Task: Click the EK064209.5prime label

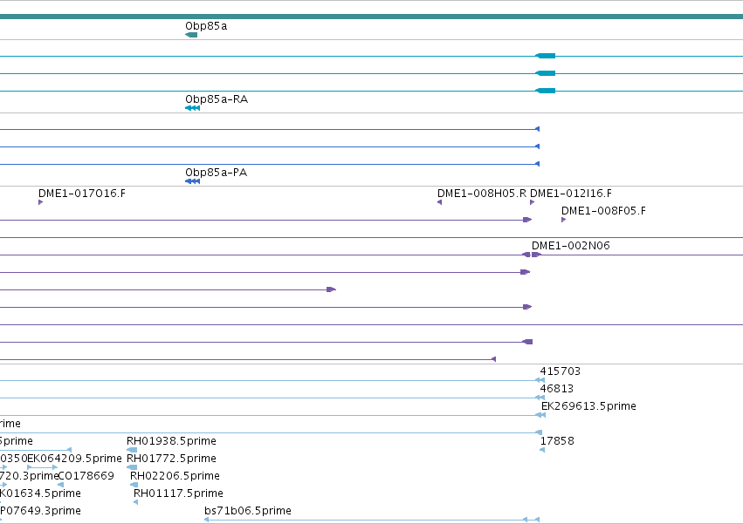Action: (74, 459)
